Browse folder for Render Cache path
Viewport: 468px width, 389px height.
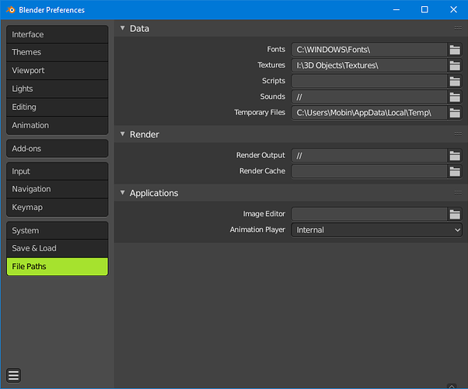(455, 171)
